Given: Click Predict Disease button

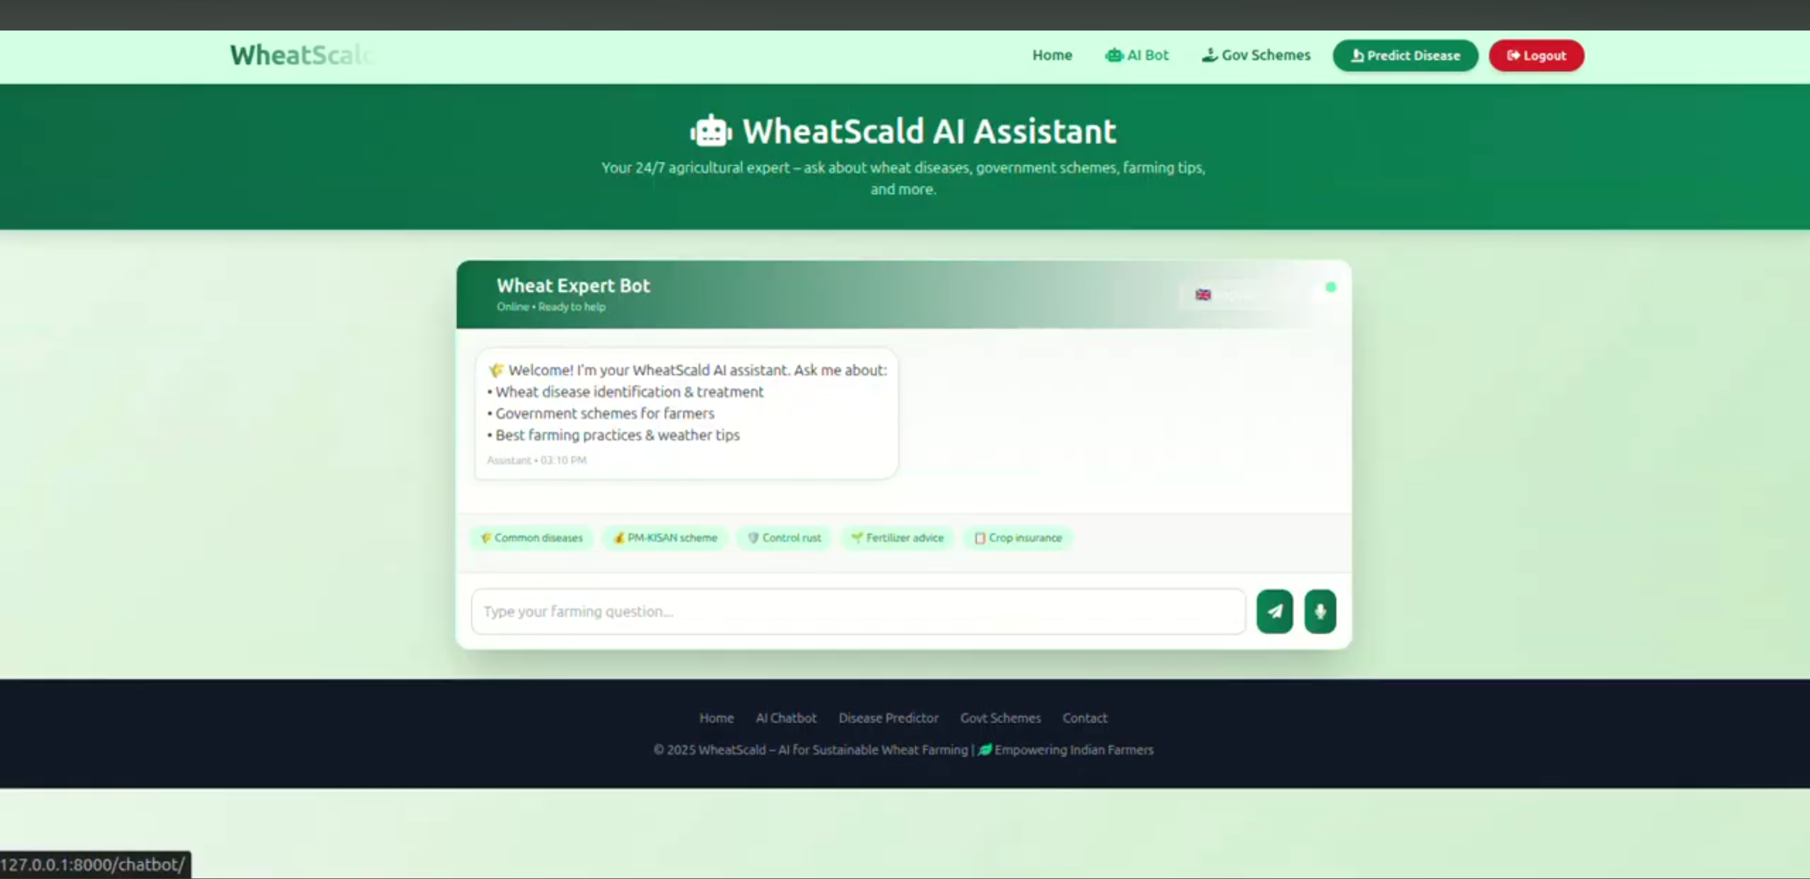Looking at the screenshot, I should click(1405, 55).
